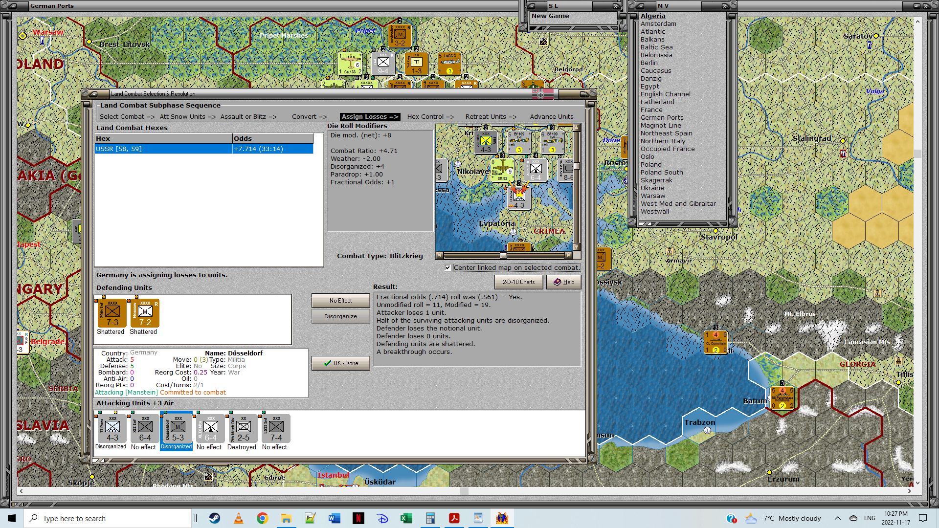Select the 7th Mech Div destroyed unit
Image resolution: width=939 pixels, height=528 pixels.
click(x=243, y=429)
